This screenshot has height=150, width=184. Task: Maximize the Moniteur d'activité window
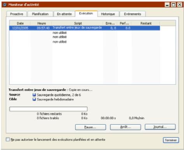173,5
